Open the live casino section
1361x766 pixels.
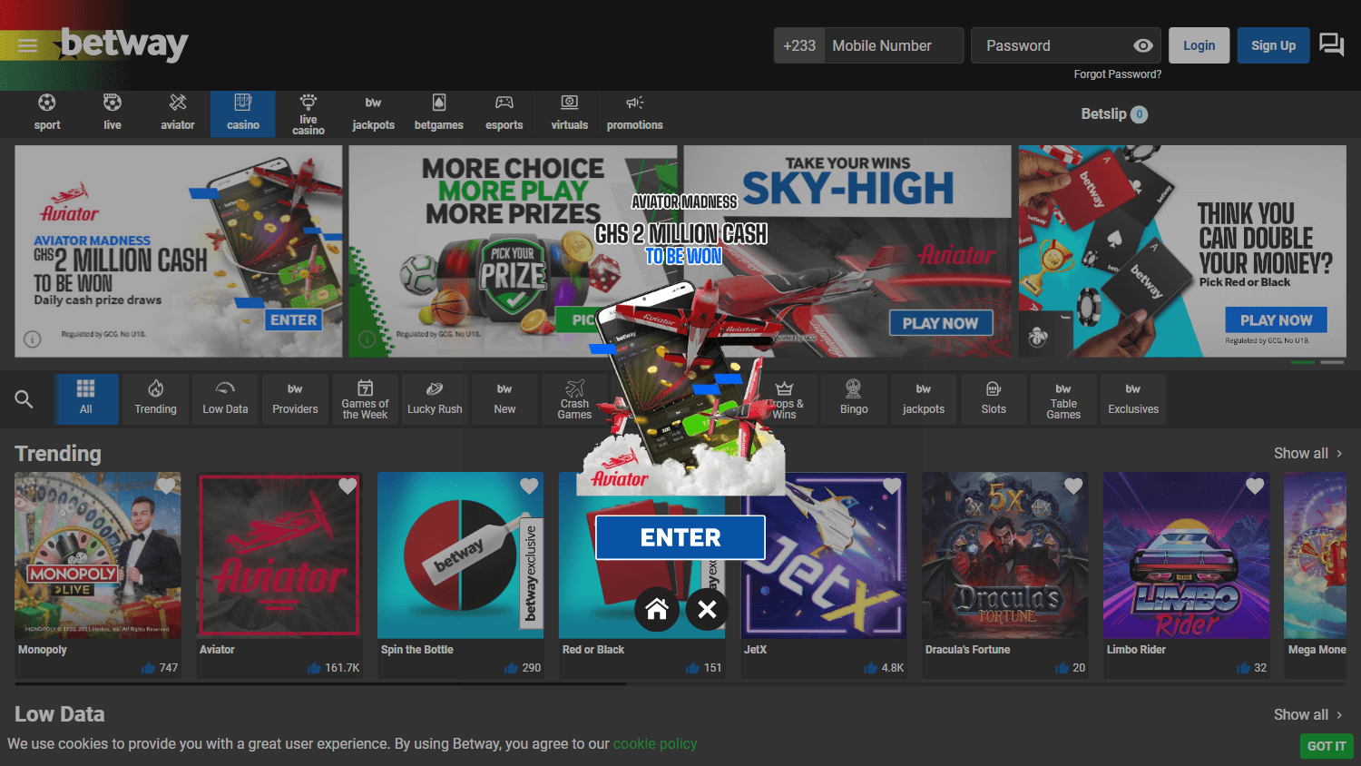[308, 113]
